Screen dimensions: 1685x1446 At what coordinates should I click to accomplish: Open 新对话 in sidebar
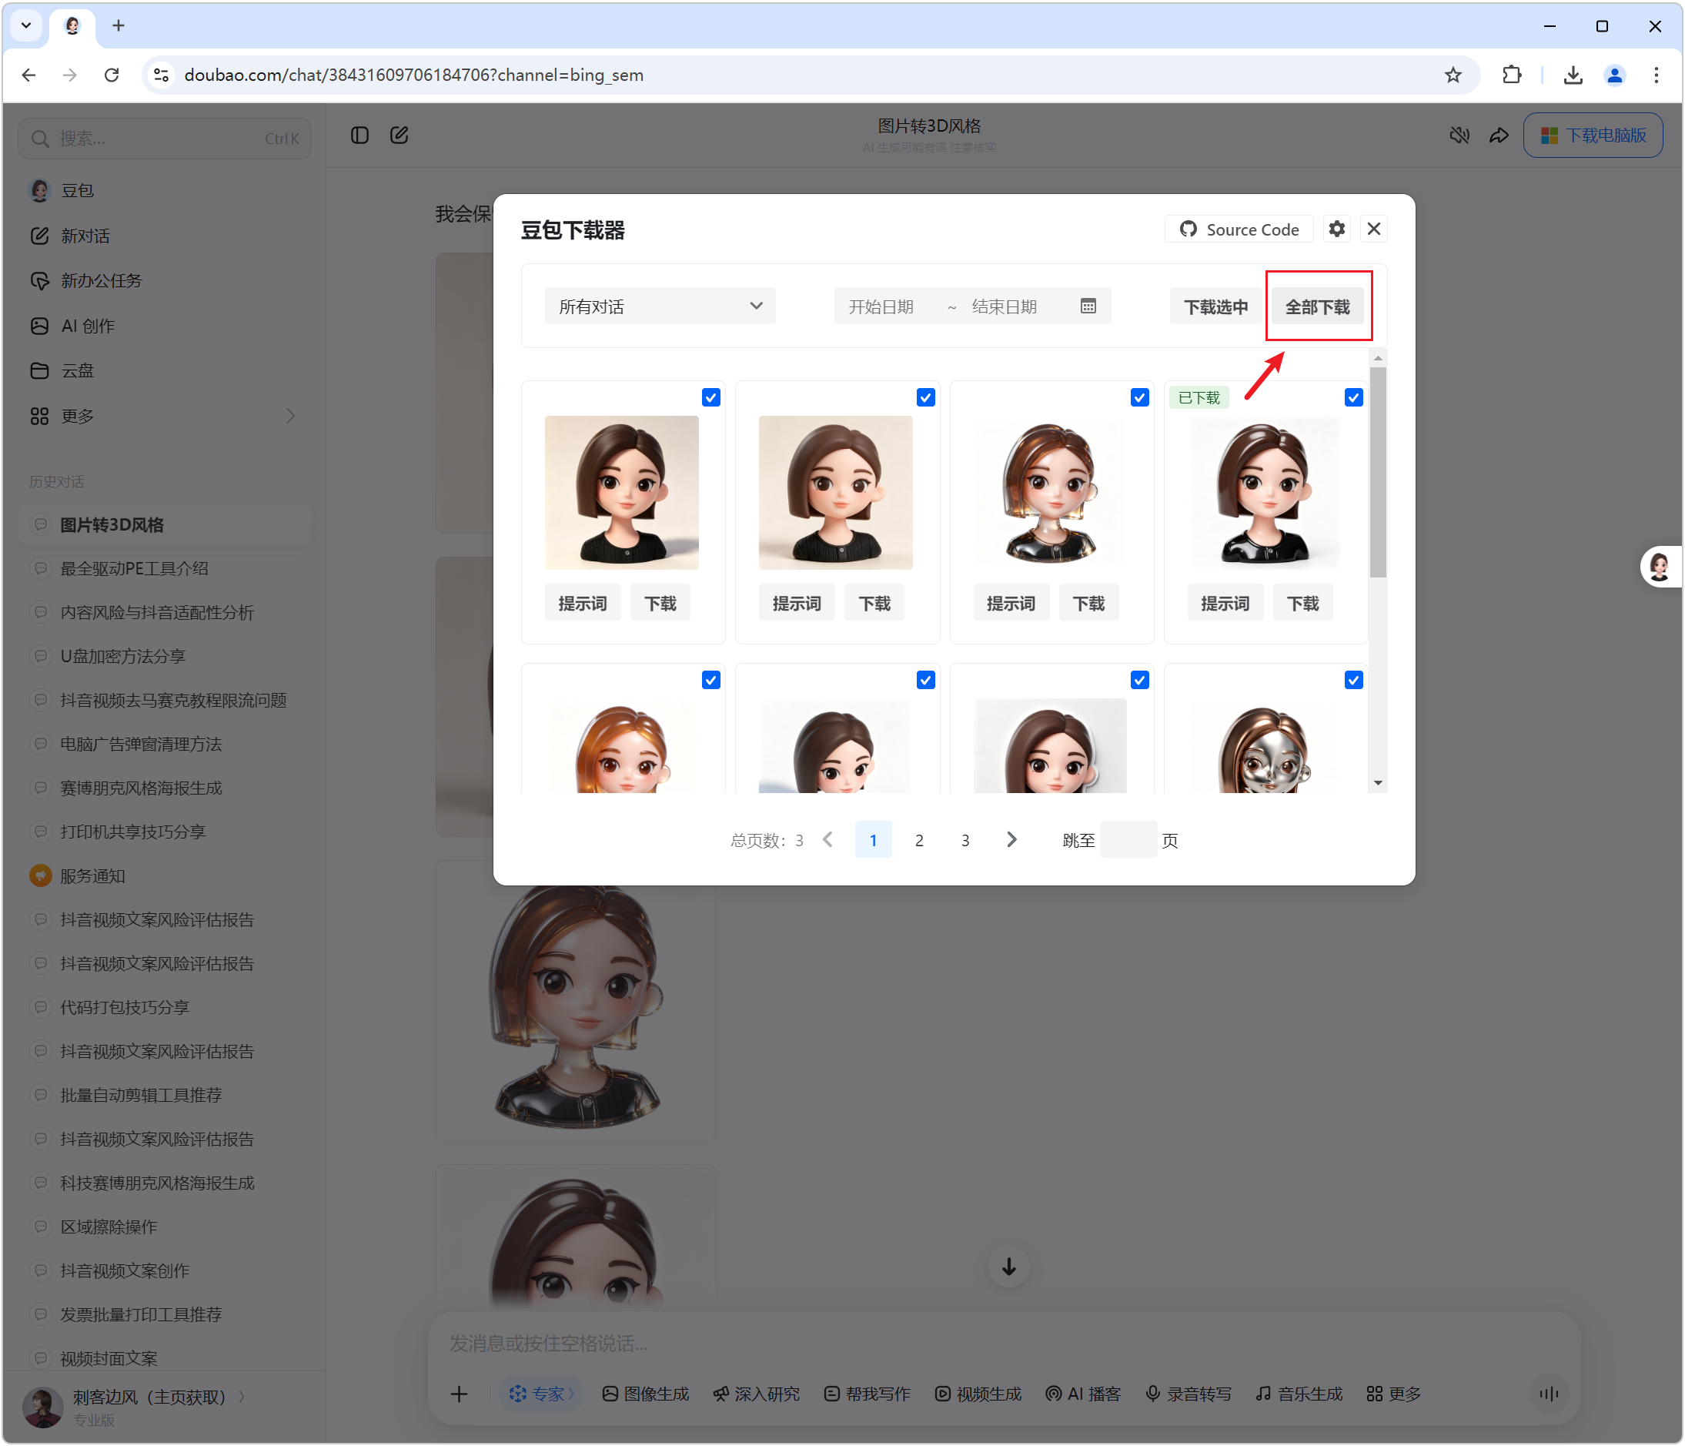point(165,236)
